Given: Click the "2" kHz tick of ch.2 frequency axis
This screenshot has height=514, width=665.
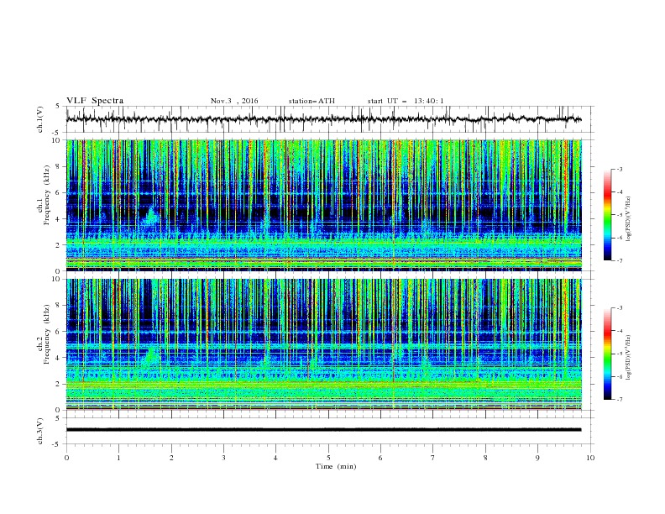Looking at the screenshot, I should 58,384.
